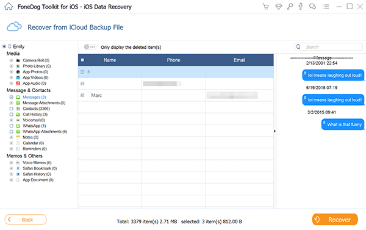Open the chat feedback icon
The image size is (366, 230).
point(312,7)
